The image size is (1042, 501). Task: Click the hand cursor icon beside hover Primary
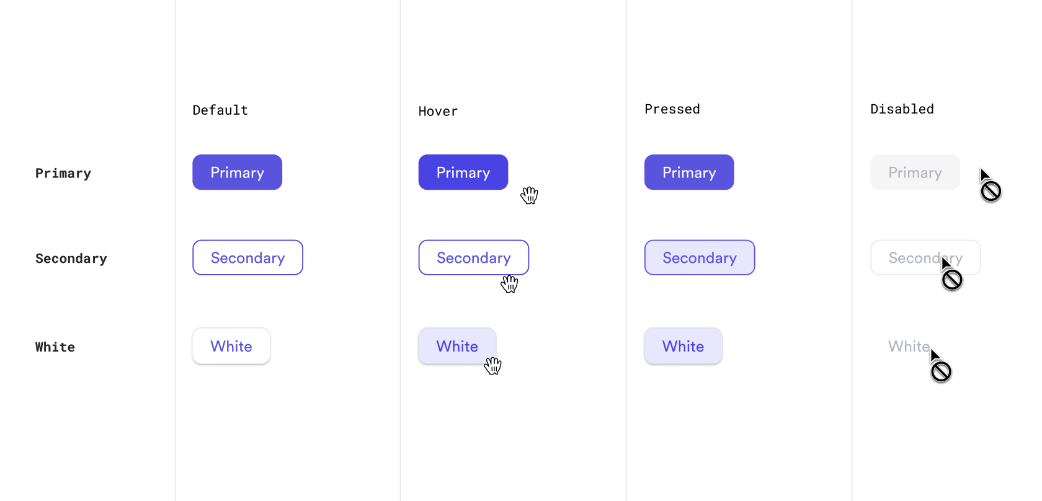(529, 195)
